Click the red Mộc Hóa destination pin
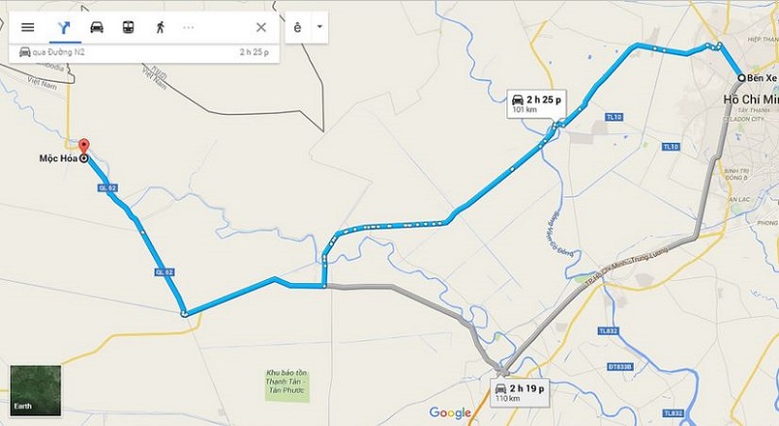 (x=84, y=147)
